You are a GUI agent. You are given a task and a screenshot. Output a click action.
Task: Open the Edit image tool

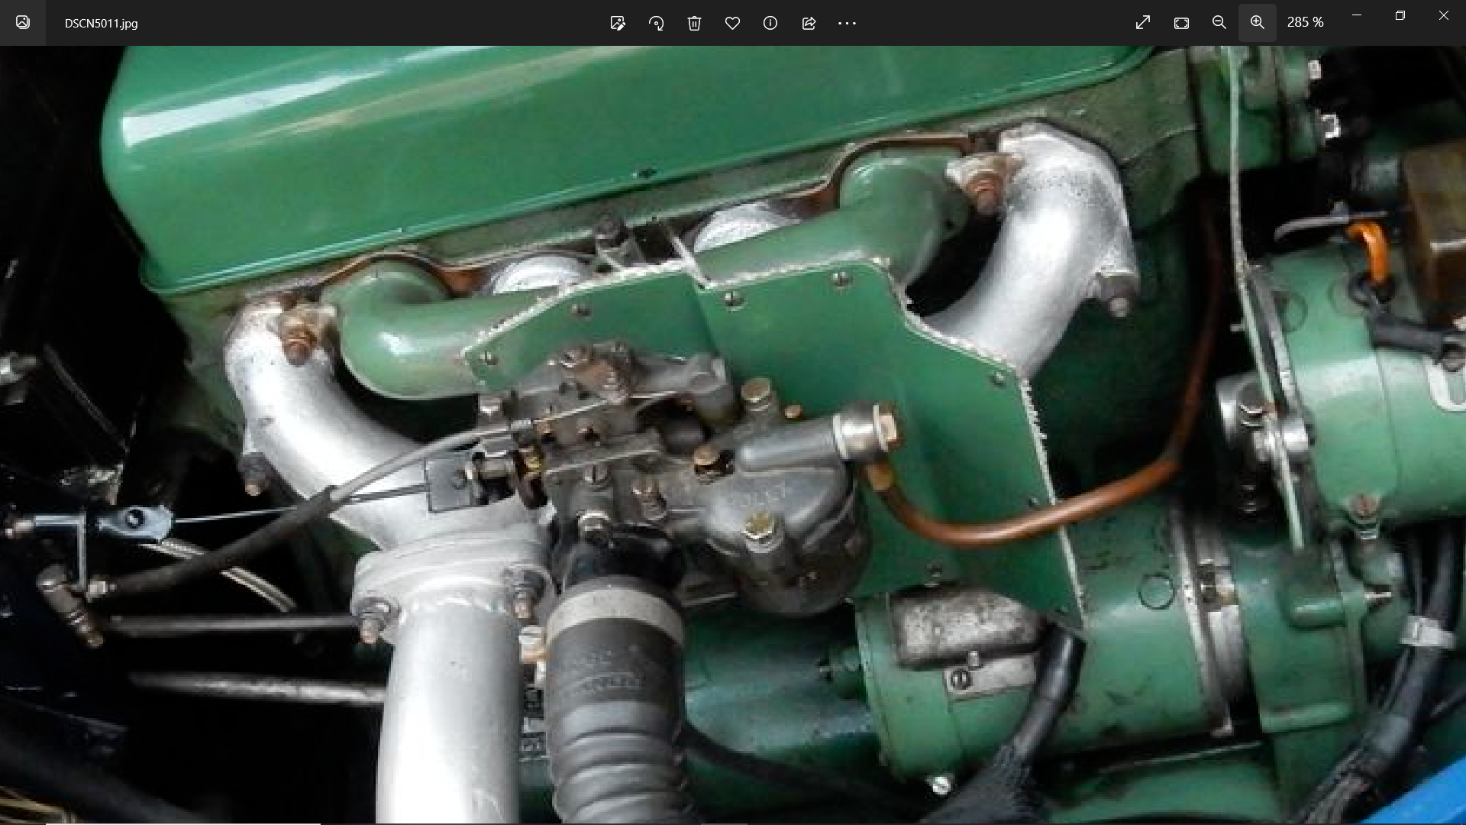point(618,23)
